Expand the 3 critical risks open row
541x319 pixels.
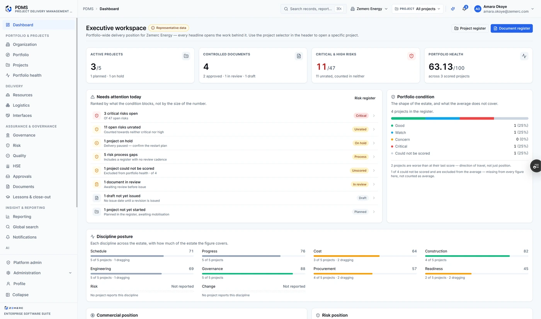(233, 116)
